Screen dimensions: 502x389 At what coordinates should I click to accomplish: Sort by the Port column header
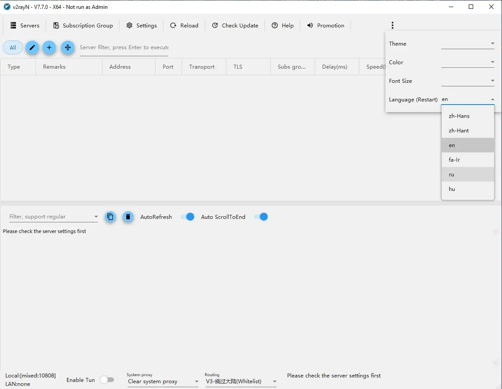pos(168,66)
